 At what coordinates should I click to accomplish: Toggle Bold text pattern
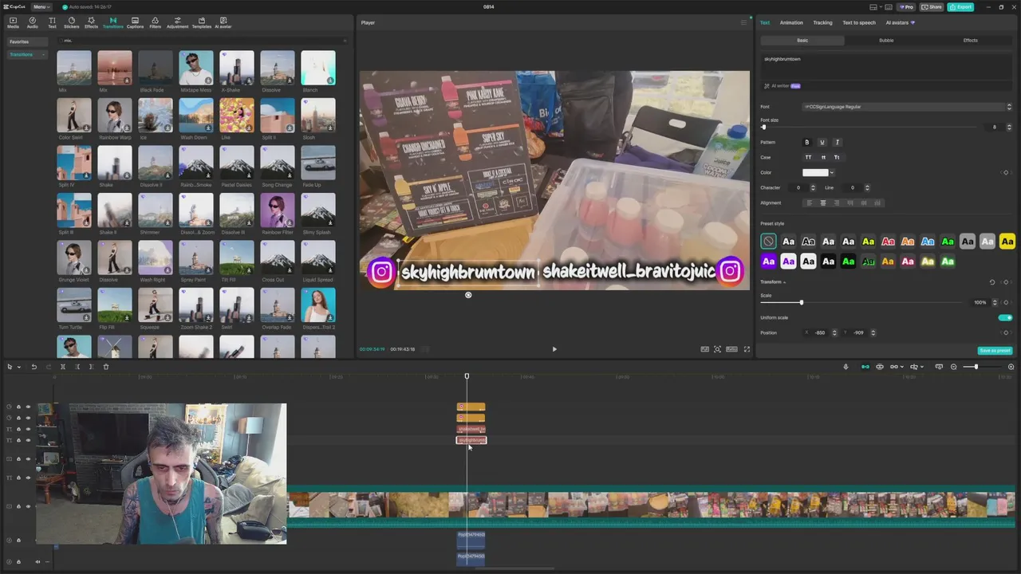coord(806,143)
